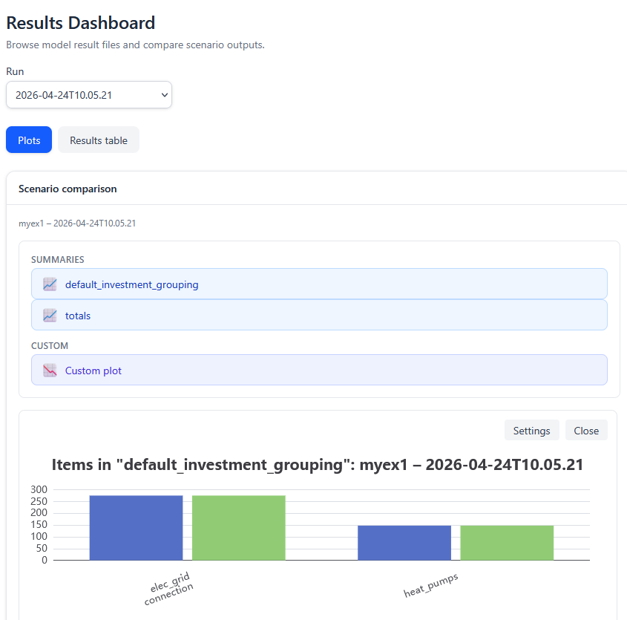The image size is (627, 620).
Task: Click the green bar for elec_grid connection
Action: coord(238,527)
